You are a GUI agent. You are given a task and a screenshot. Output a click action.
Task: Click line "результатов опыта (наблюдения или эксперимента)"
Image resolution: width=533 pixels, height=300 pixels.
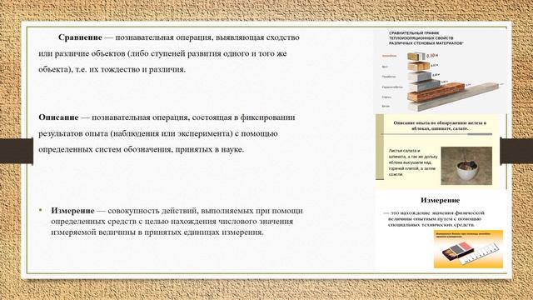tap(136, 133)
